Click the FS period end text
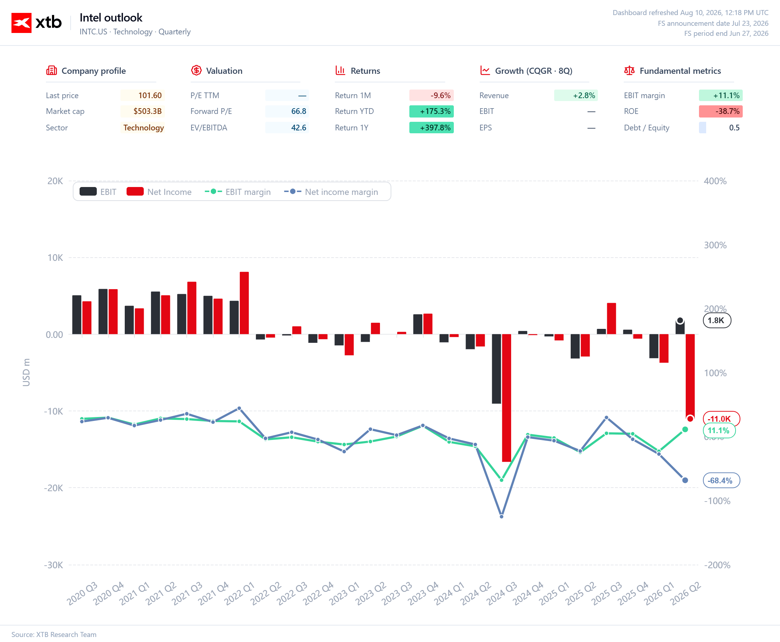 [x=726, y=33]
